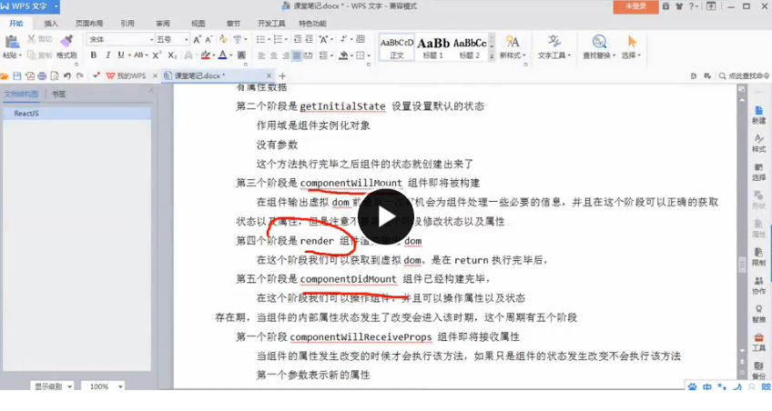The image size is (772, 411).
Task: Redo the last action
Action: 80,75
